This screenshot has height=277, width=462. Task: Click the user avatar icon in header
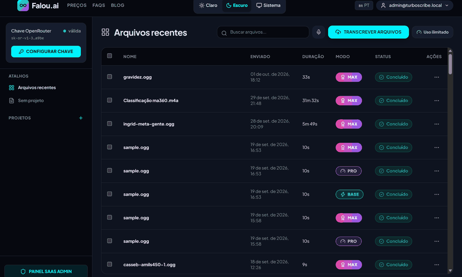pos(383,5)
